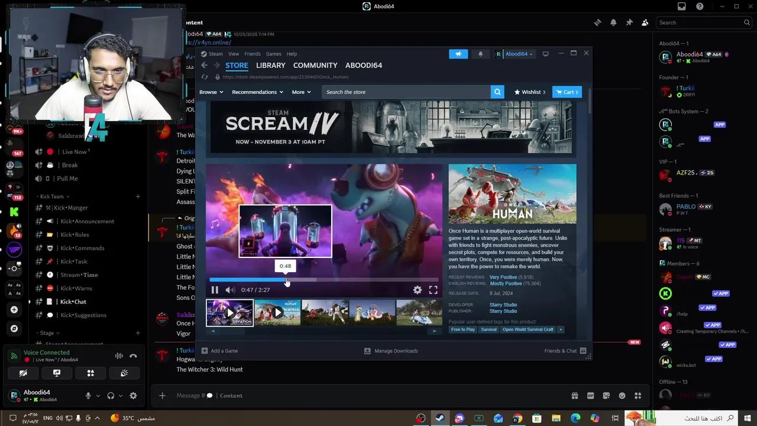The width and height of the screenshot is (757, 426).
Task: Open the Wishlist page
Action: [530, 92]
